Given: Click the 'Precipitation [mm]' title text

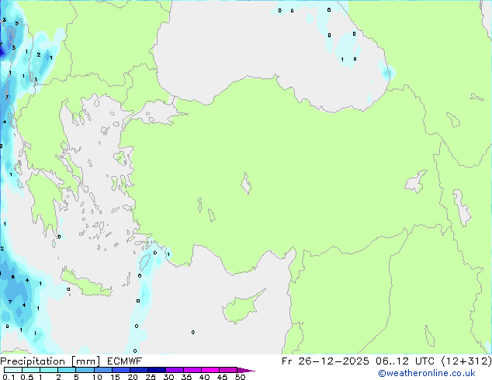Looking at the screenshot, I should [x=50, y=361].
